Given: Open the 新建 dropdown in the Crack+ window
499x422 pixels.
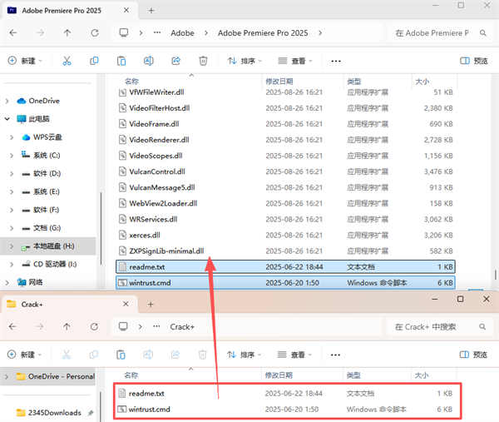Looking at the screenshot, I should (x=24, y=355).
